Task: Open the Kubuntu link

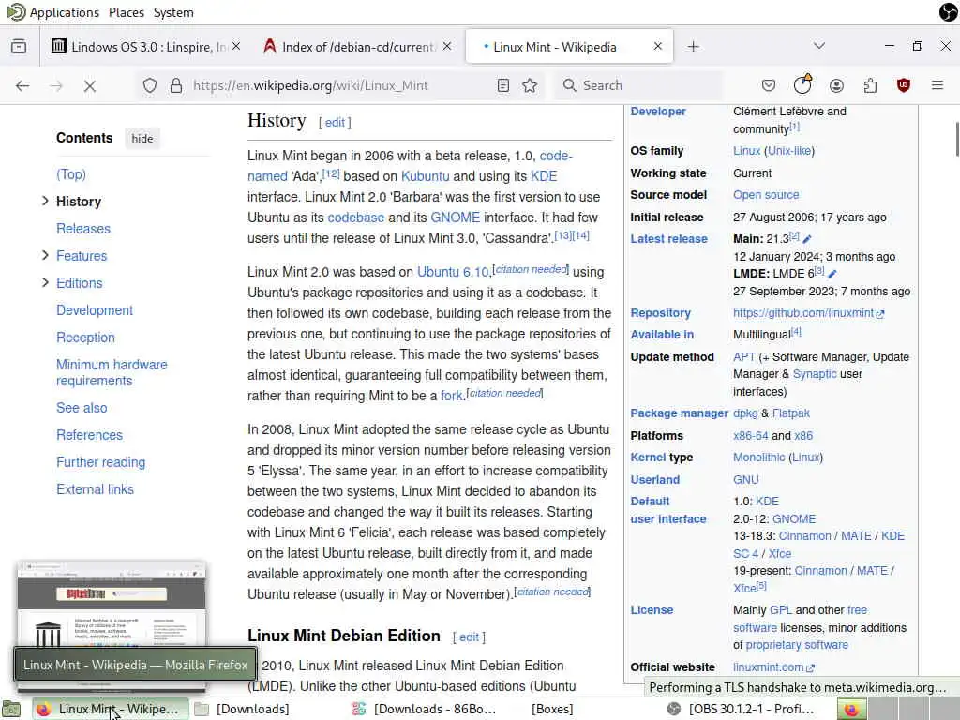Action: click(x=425, y=176)
